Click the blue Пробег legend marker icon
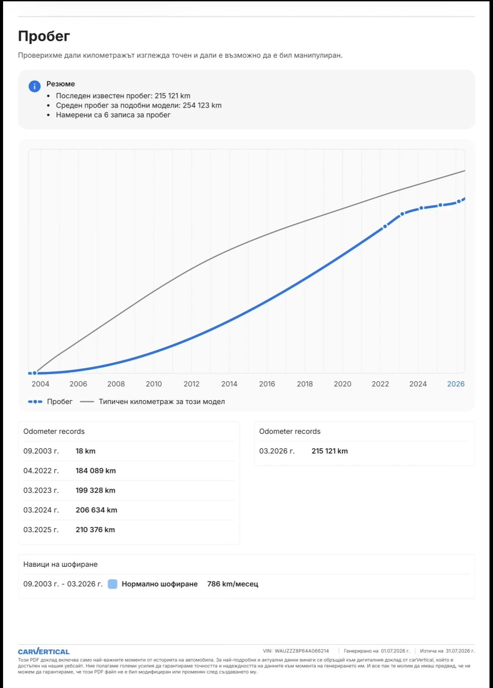 pos(35,402)
